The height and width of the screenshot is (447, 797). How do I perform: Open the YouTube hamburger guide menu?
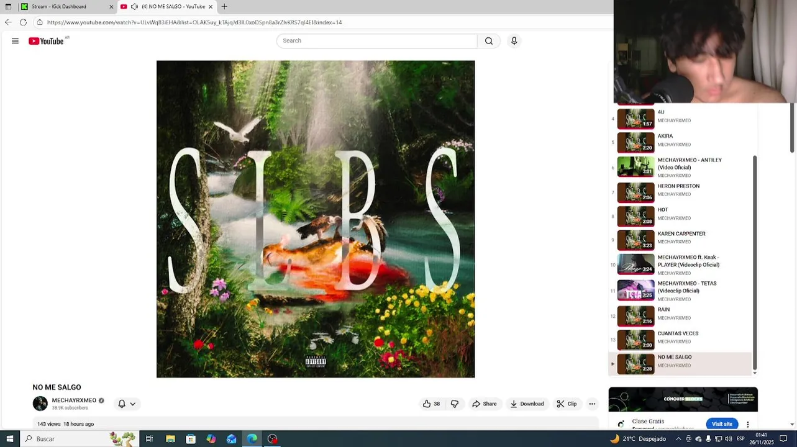pyautogui.click(x=15, y=41)
